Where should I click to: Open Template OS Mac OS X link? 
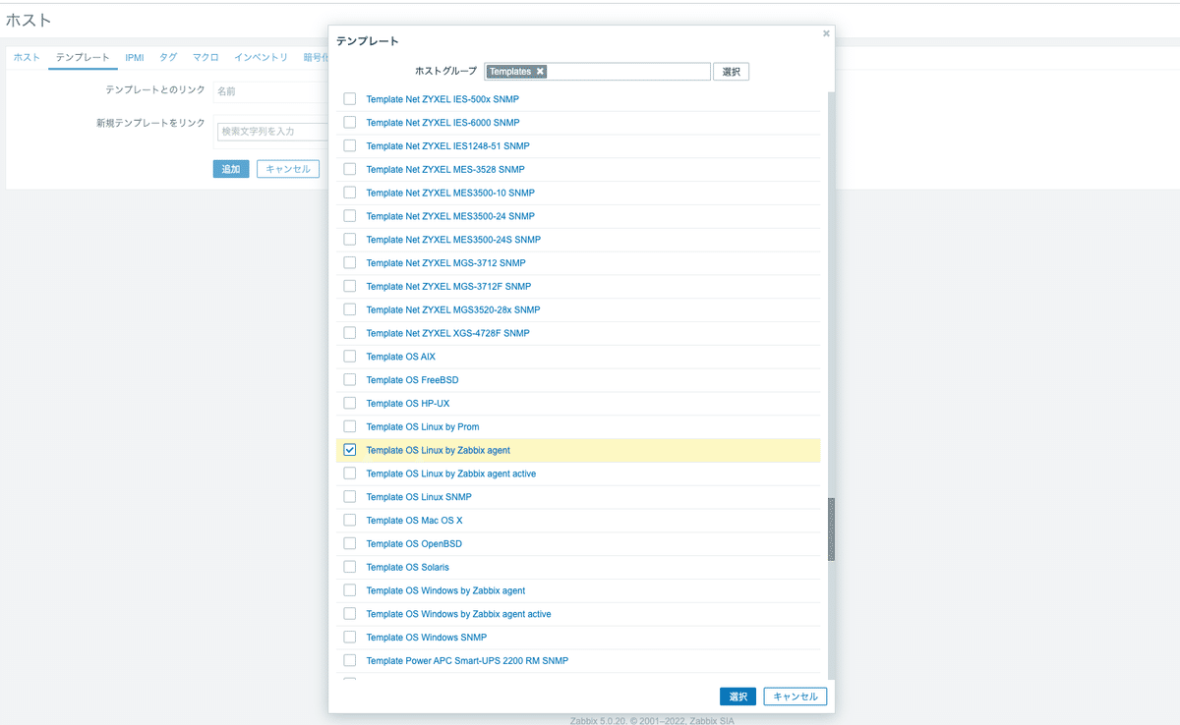pyautogui.click(x=414, y=521)
